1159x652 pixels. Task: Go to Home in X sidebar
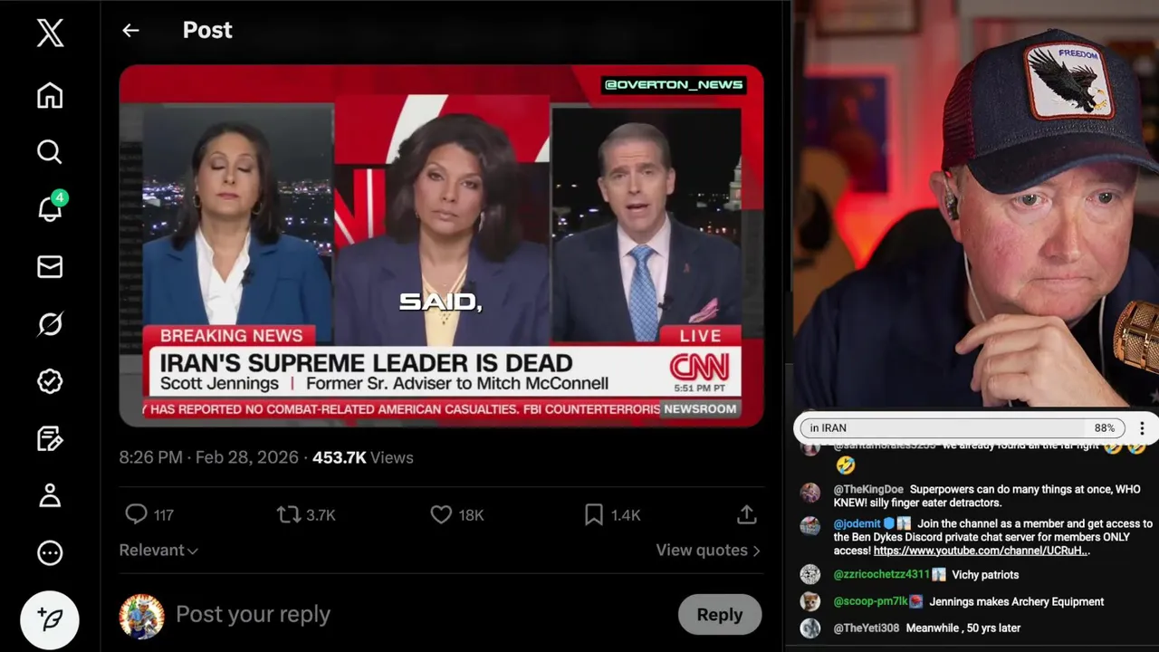(x=50, y=95)
